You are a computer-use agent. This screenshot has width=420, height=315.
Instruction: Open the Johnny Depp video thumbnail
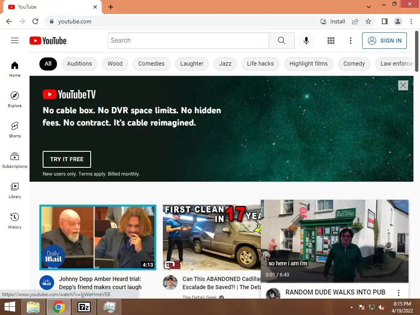(98, 237)
